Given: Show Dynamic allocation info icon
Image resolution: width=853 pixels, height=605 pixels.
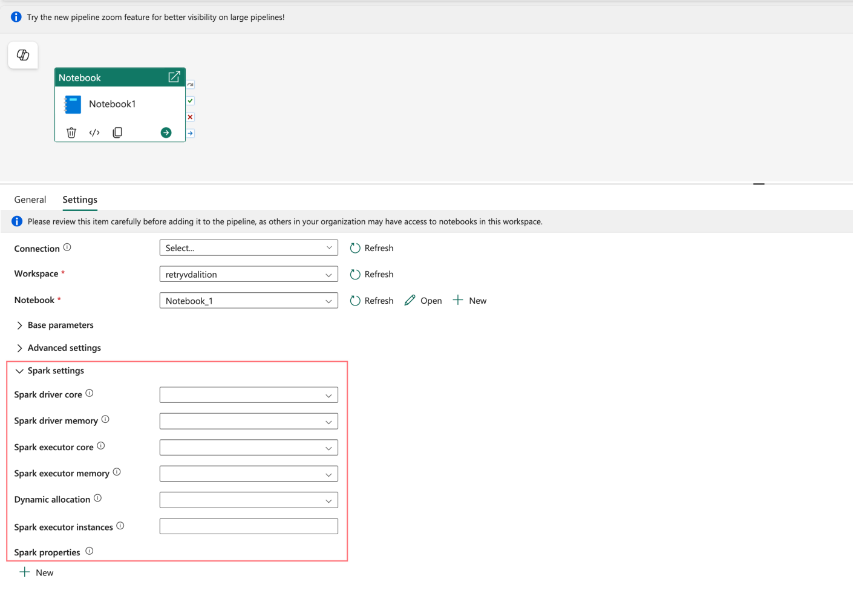Looking at the screenshot, I should (x=97, y=498).
